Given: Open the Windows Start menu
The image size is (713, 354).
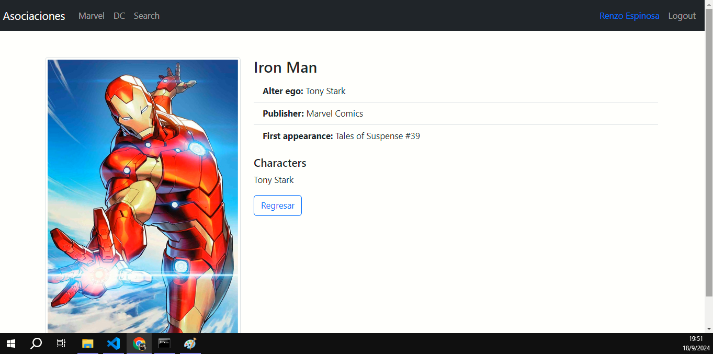Looking at the screenshot, I should pos(10,344).
